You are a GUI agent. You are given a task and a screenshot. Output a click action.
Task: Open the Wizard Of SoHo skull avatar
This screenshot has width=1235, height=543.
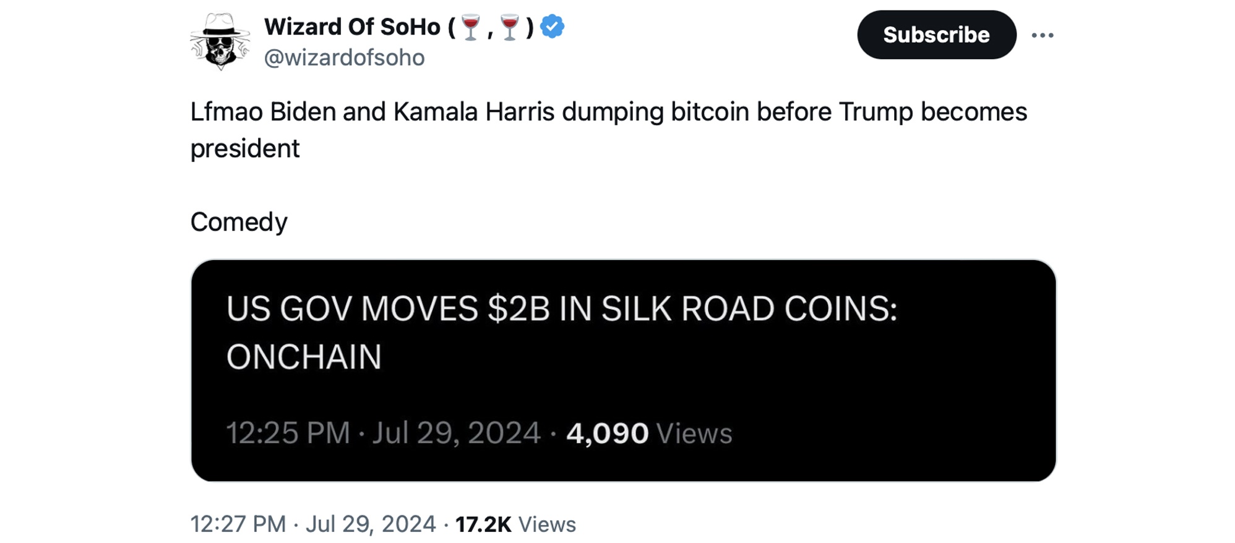220,41
